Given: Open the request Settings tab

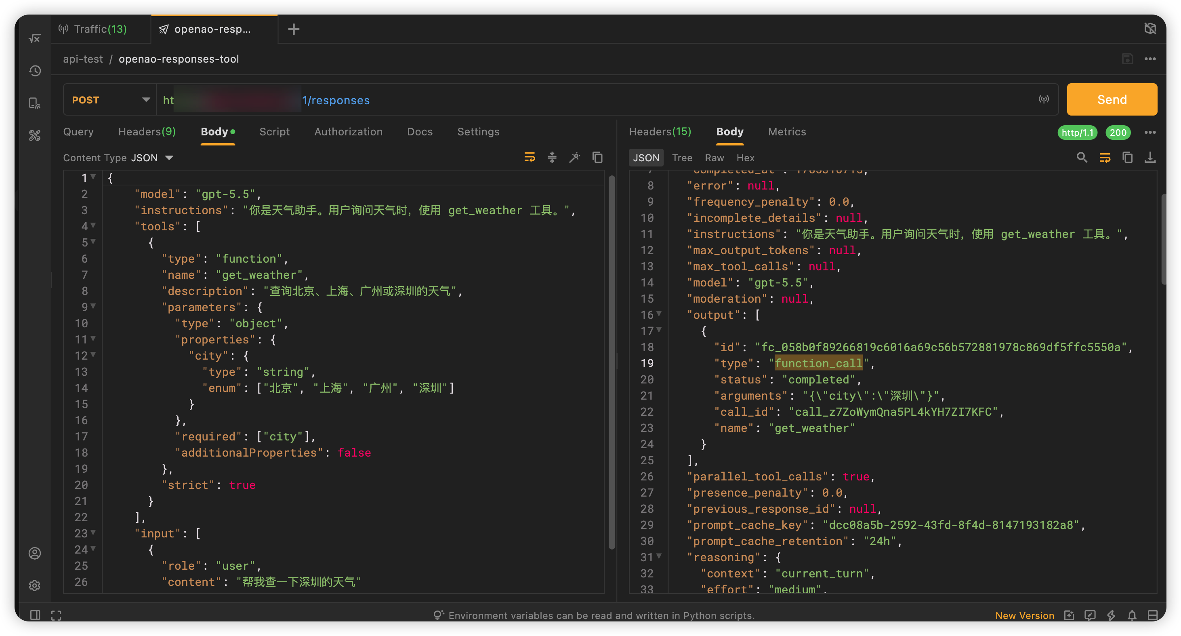Looking at the screenshot, I should pyautogui.click(x=478, y=132).
